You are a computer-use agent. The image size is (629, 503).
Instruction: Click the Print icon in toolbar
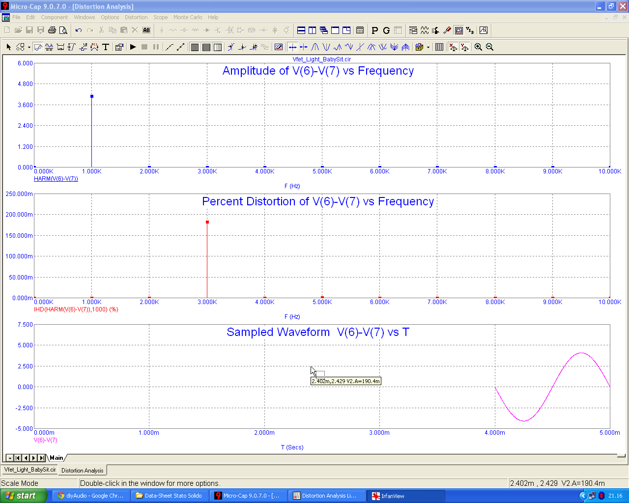tap(52, 30)
